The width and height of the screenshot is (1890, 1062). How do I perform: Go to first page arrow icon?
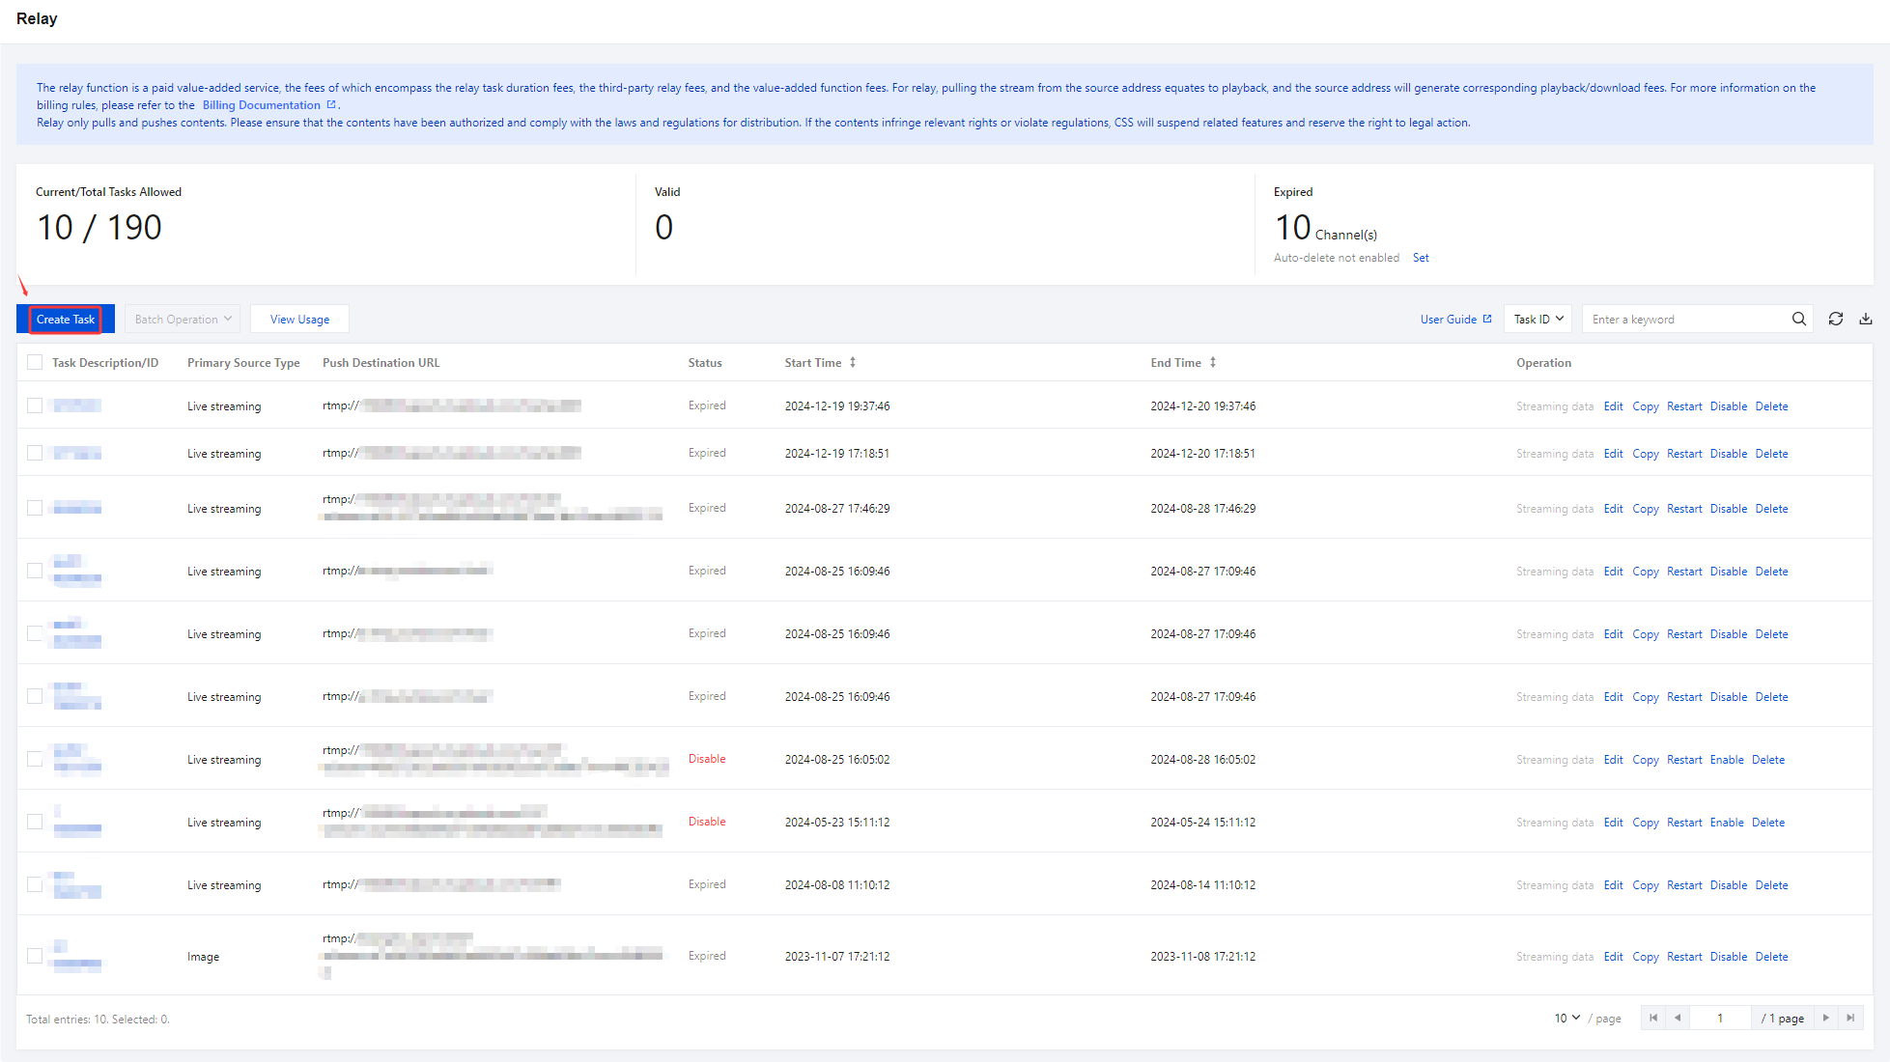coord(1653,1018)
